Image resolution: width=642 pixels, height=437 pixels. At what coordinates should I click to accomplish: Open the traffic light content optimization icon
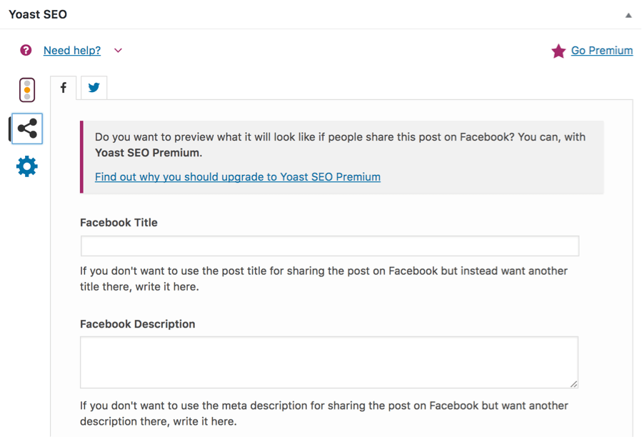(x=27, y=90)
